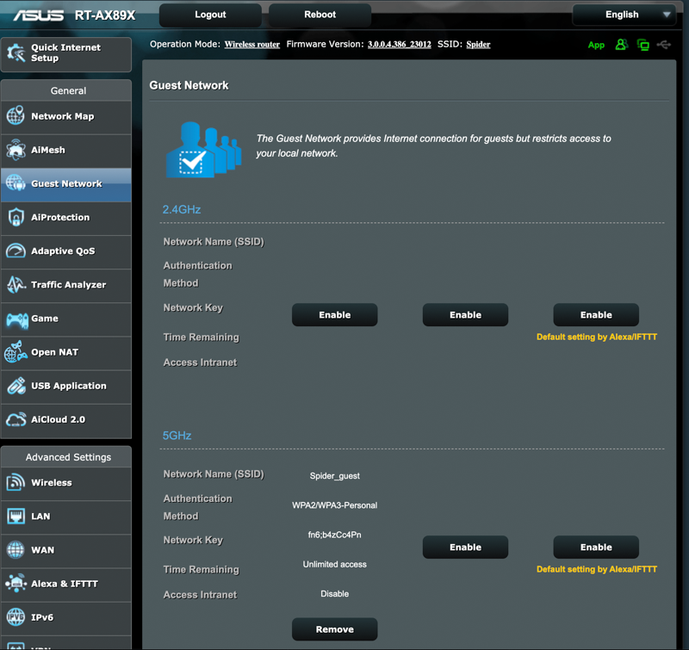
Task: Click the USB Application icon
Action: pos(16,386)
